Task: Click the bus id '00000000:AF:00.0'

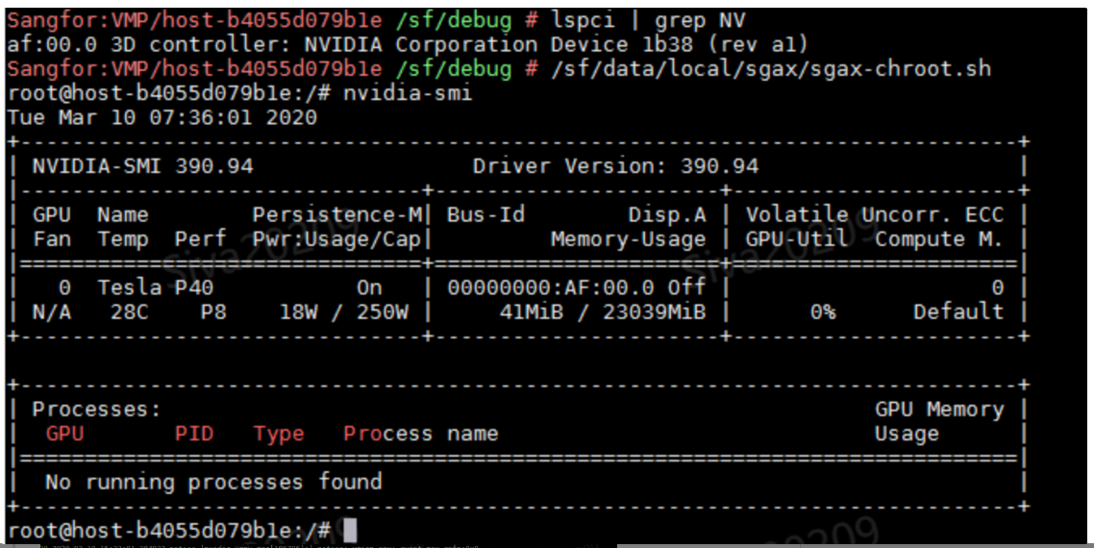Action: (551, 287)
